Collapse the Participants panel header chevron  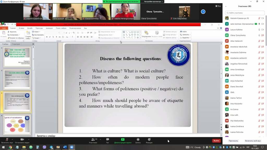coord(226,6)
